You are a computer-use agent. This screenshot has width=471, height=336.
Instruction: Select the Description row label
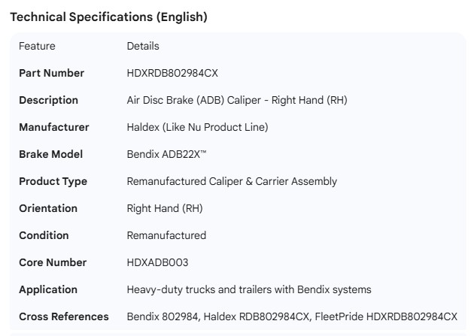point(48,100)
